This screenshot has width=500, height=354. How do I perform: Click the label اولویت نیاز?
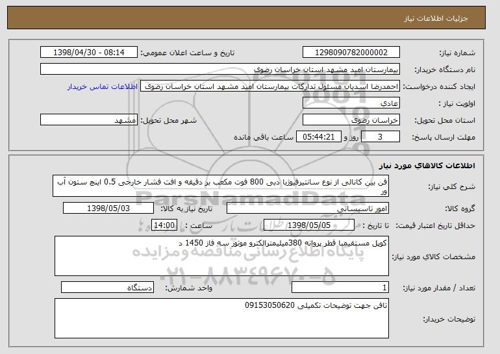tap(456, 103)
